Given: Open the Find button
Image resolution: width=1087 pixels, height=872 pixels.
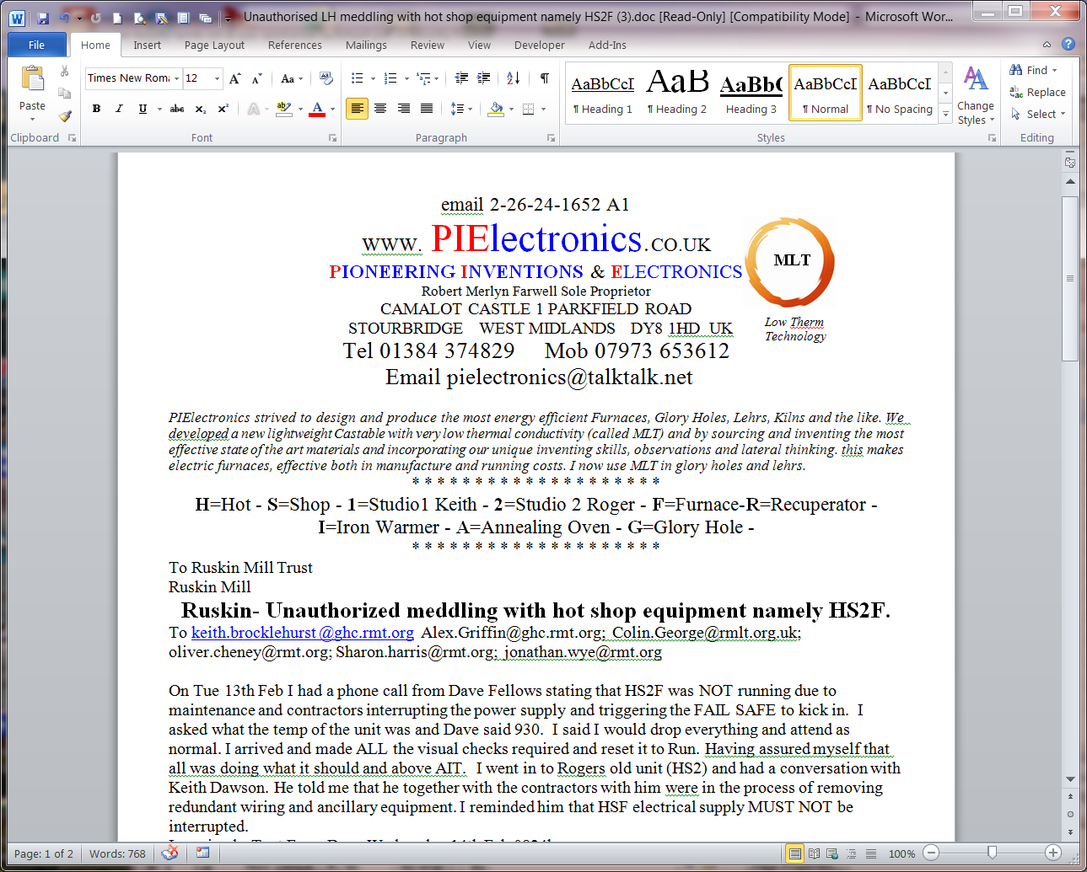Looking at the screenshot, I should pyautogui.click(x=1031, y=70).
